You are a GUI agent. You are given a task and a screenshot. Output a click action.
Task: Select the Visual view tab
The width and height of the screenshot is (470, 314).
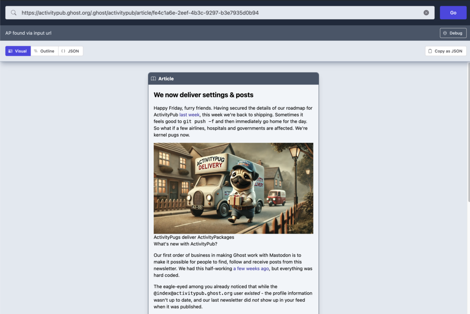18,51
